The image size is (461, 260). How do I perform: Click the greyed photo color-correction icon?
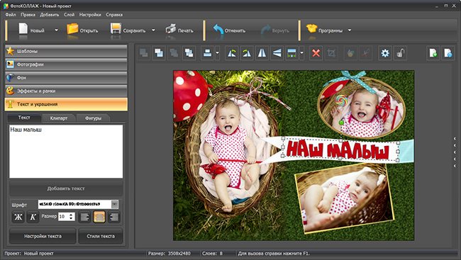(x=350, y=53)
